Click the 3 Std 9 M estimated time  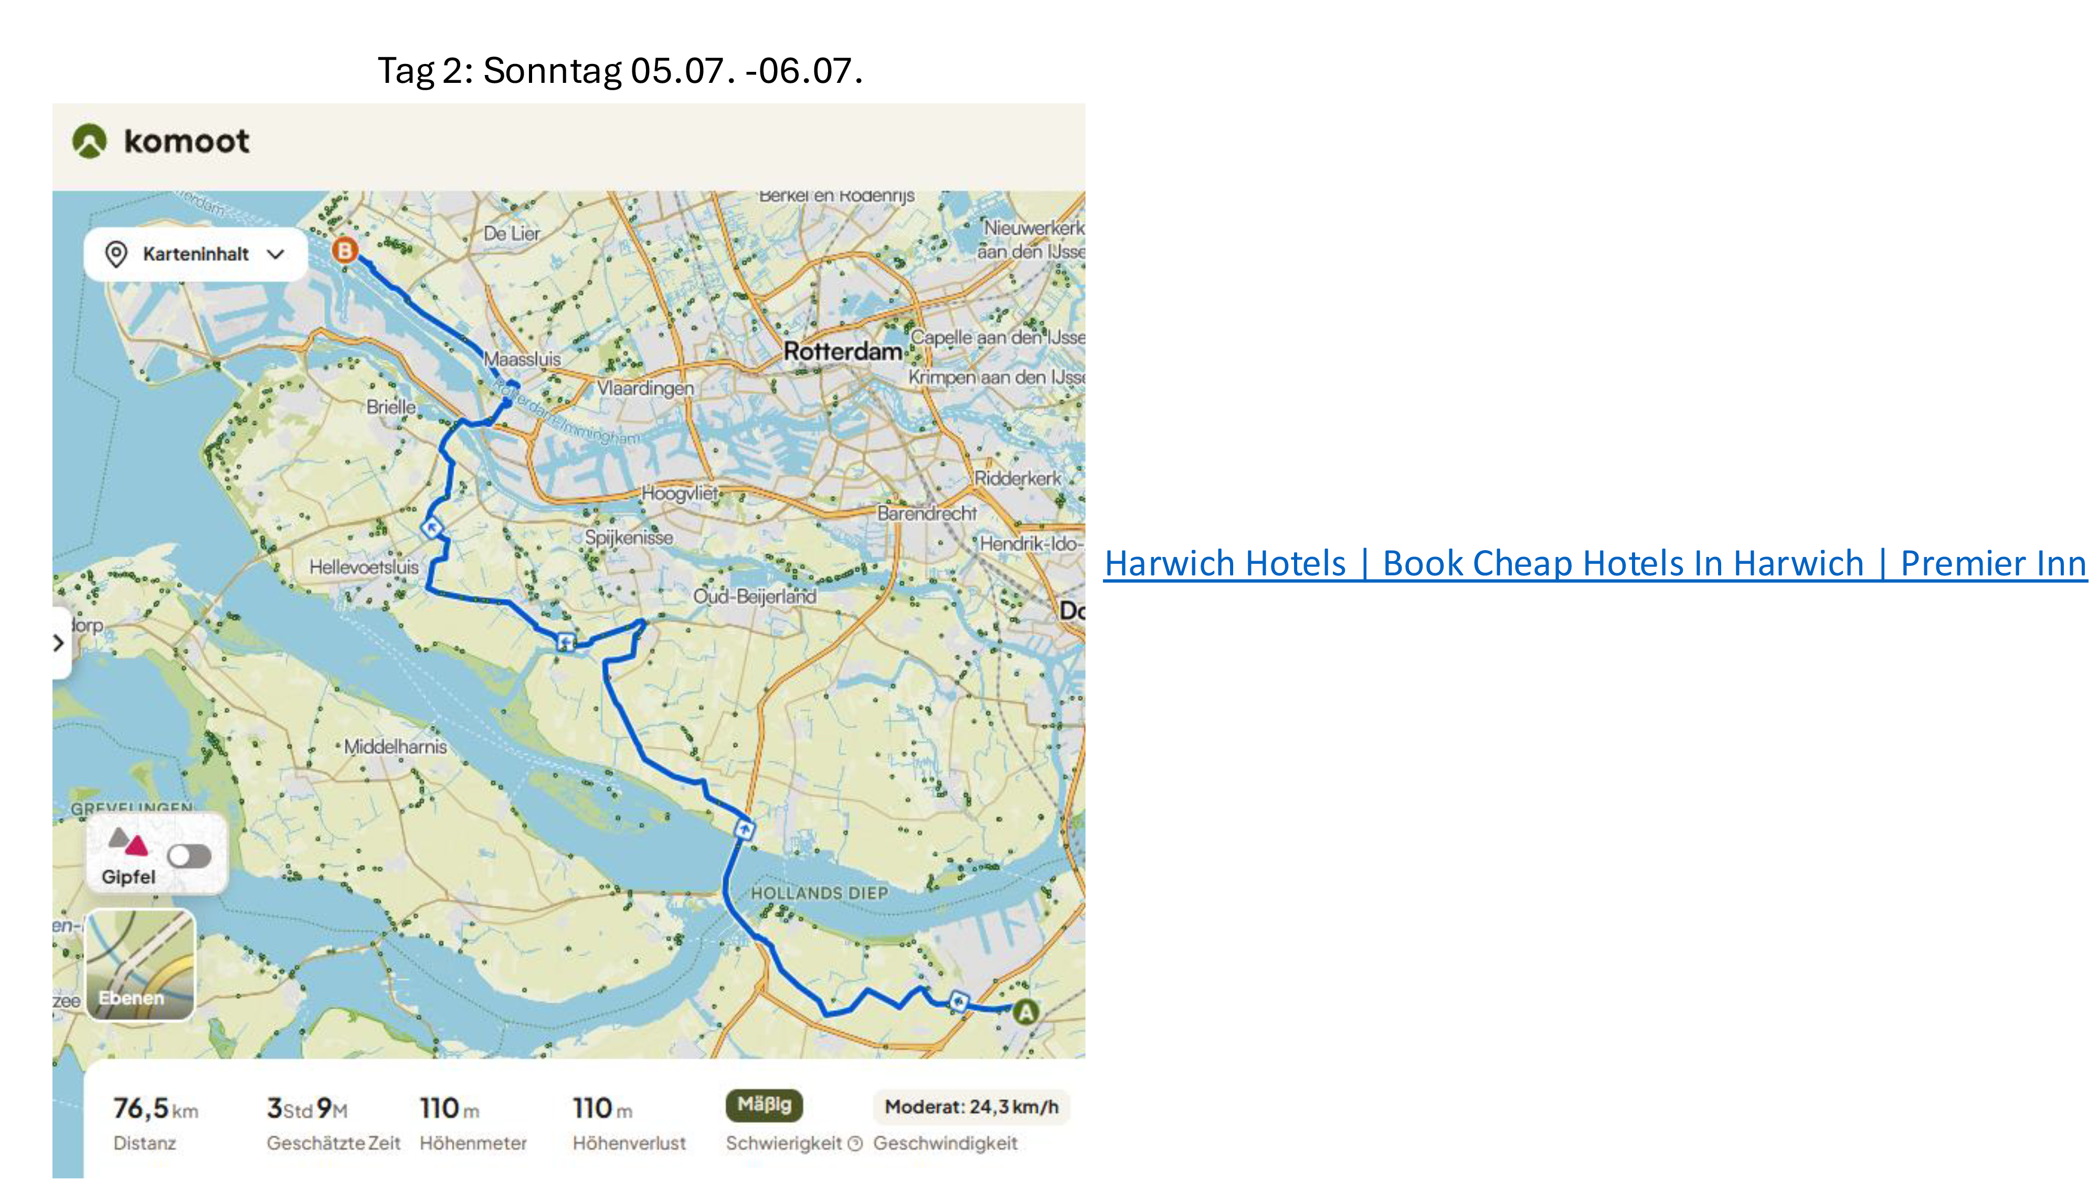(307, 1108)
